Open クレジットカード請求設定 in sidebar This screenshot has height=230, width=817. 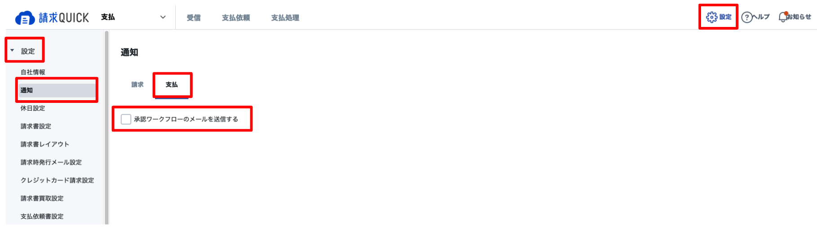58,180
